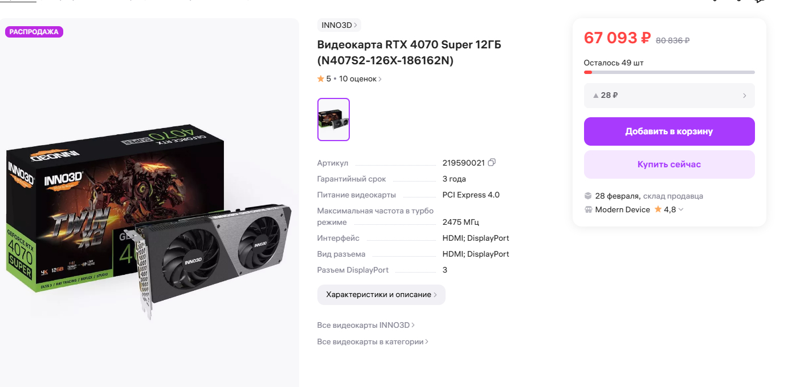
Task: Expand the seller rating 4,8 chevron
Action: tap(681, 210)
